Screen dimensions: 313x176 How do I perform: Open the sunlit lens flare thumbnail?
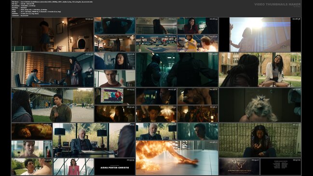pos(260,35)
